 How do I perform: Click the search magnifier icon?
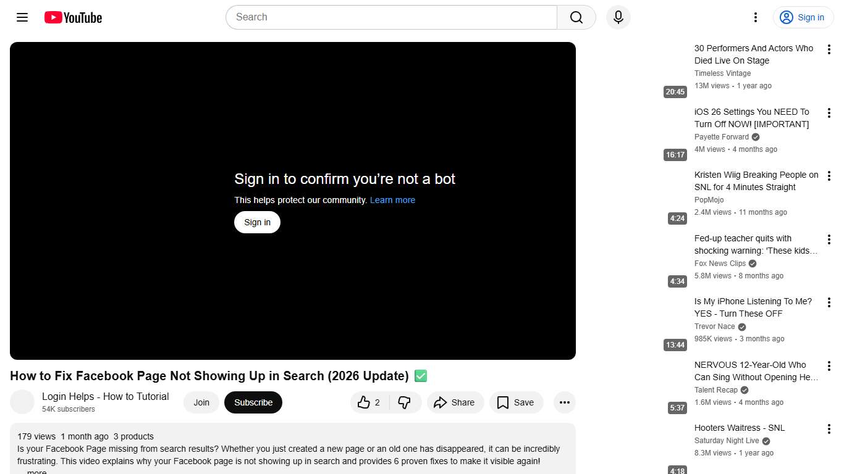pos(575,17)
